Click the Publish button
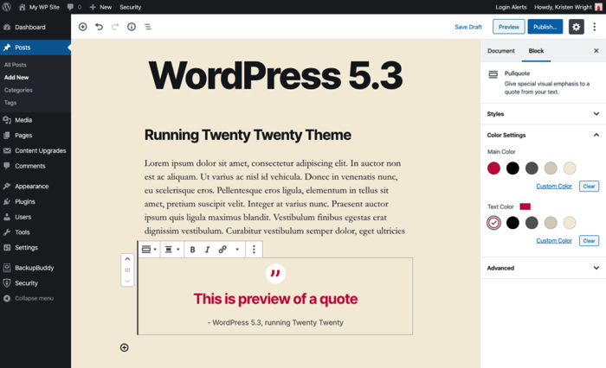This screenshot has width=606, height=368. coord(545,27)
